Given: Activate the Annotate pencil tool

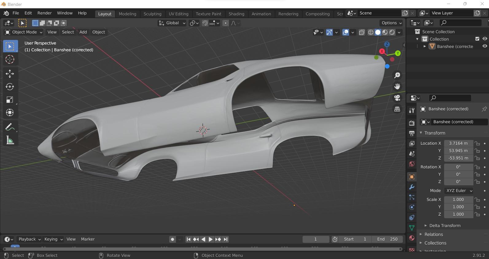Looking at the screenshot, I should tap(10, 127).
